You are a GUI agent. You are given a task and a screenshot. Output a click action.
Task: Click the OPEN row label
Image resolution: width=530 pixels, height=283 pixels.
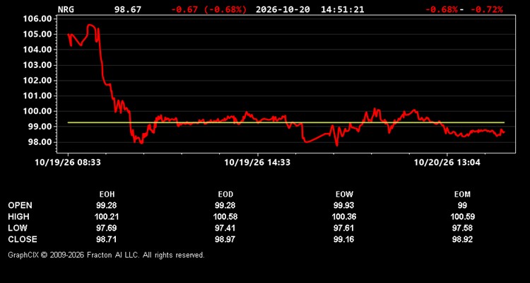20,205
